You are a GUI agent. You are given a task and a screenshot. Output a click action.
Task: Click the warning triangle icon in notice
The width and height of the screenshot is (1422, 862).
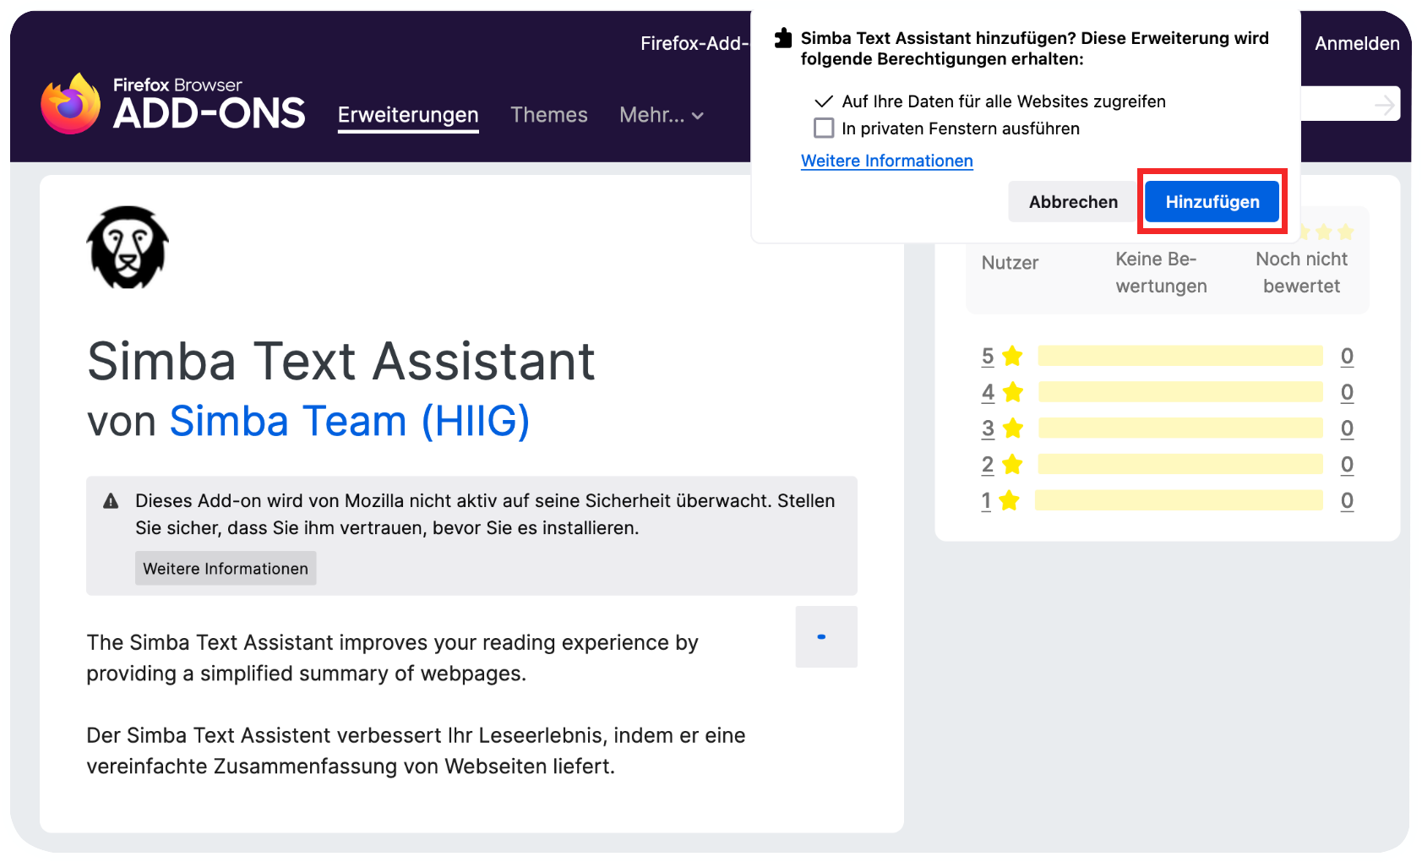111,501
